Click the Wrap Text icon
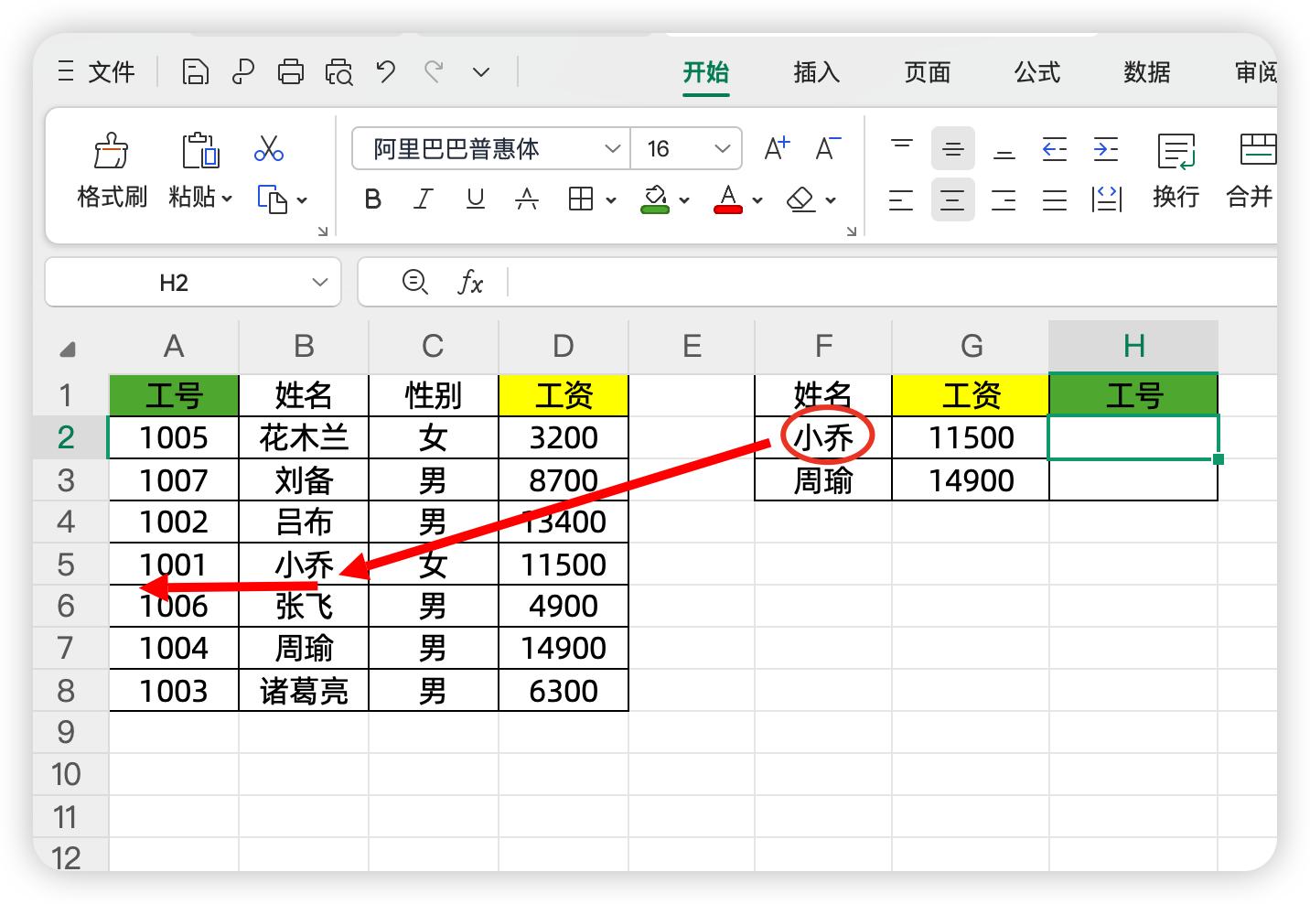1310x904 pixels. coord(1176,151)
